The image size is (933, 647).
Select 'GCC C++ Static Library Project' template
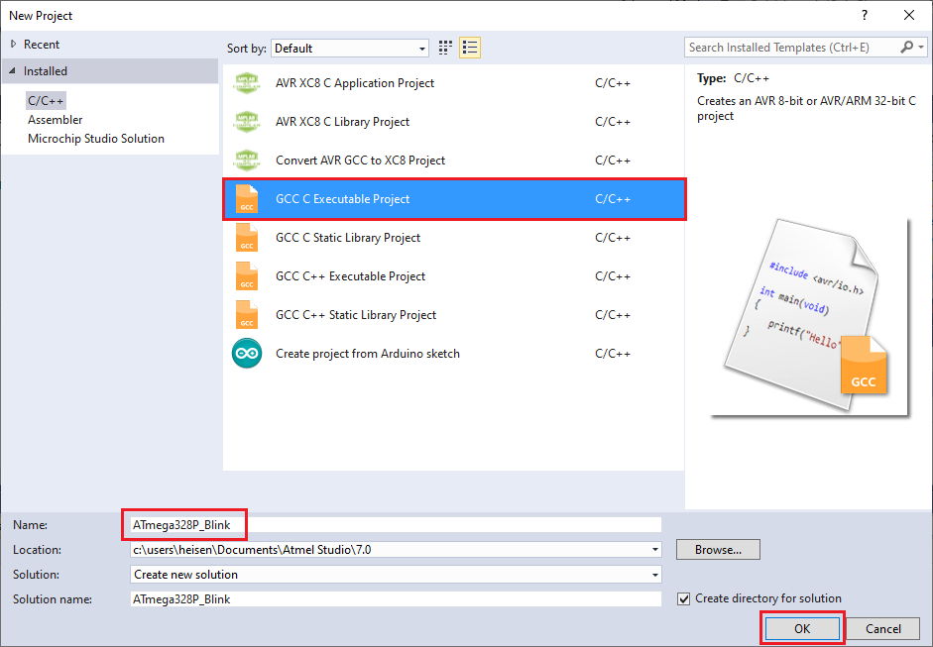[x=453, y=315]
